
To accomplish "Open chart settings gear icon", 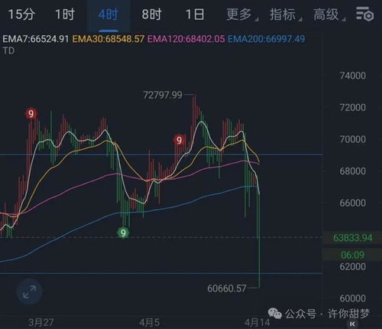I will click(x=364, y=14).
